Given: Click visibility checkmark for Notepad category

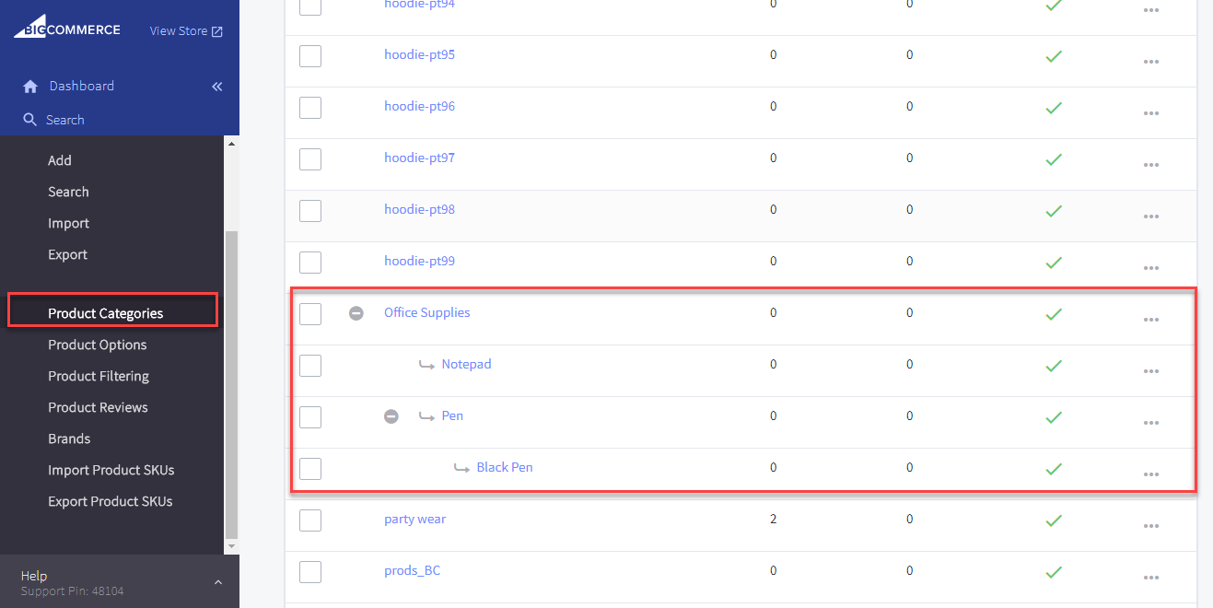Looking at the screenshot, I should pyautogui.click(x=1054, y=365).
